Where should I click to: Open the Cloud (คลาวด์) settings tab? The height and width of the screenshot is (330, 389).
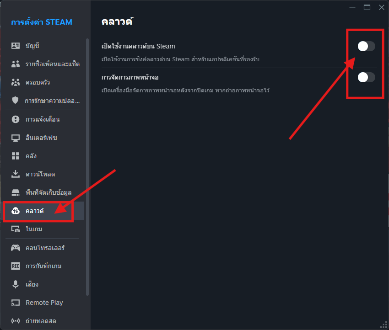[x=35, y=211]
